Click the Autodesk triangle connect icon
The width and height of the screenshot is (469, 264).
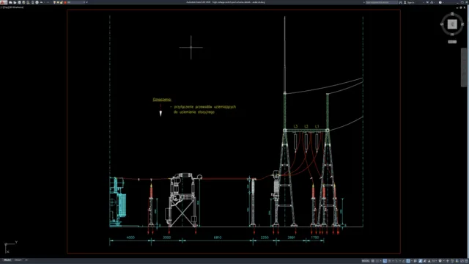[x=432, y=2]
